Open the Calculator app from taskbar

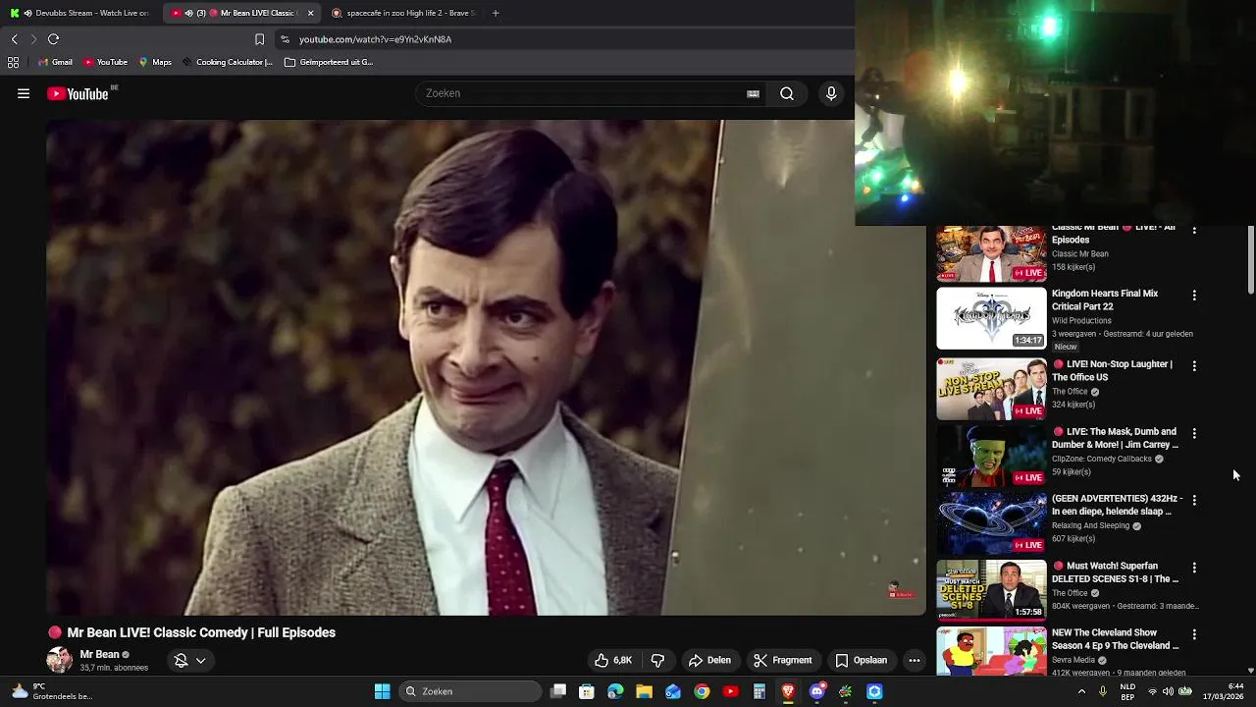[759, 691]
